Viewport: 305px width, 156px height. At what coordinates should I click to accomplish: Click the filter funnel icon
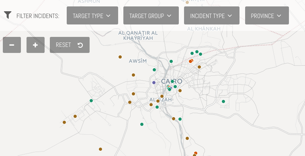click(x=8, y=15)
